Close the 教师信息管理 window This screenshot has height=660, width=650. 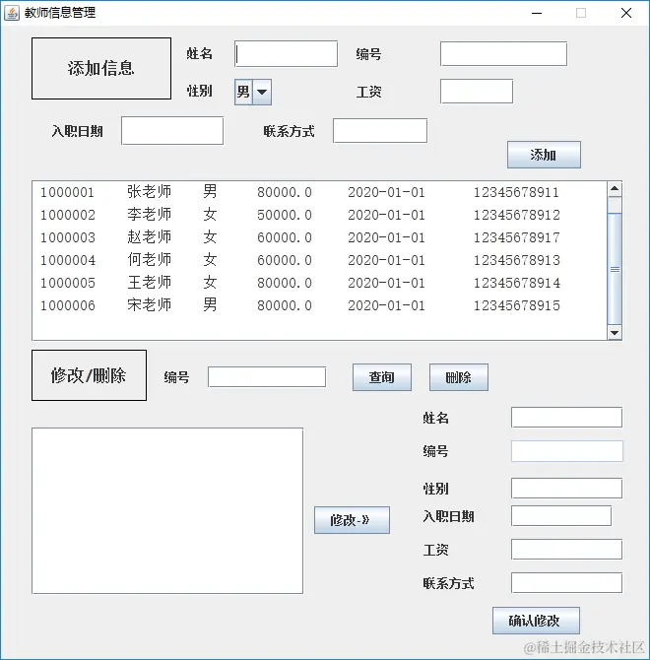coord(626,13)
